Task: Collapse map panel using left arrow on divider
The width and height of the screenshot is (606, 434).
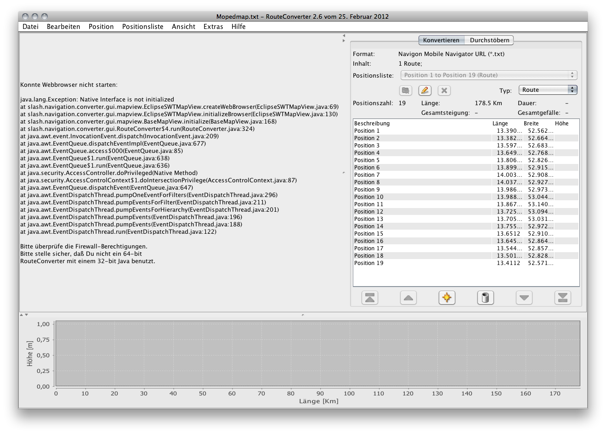Action: (344, 35)
